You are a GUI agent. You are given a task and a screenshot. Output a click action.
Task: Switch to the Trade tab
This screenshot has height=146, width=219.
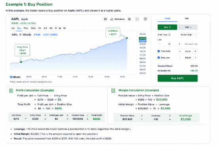point(168,19)
